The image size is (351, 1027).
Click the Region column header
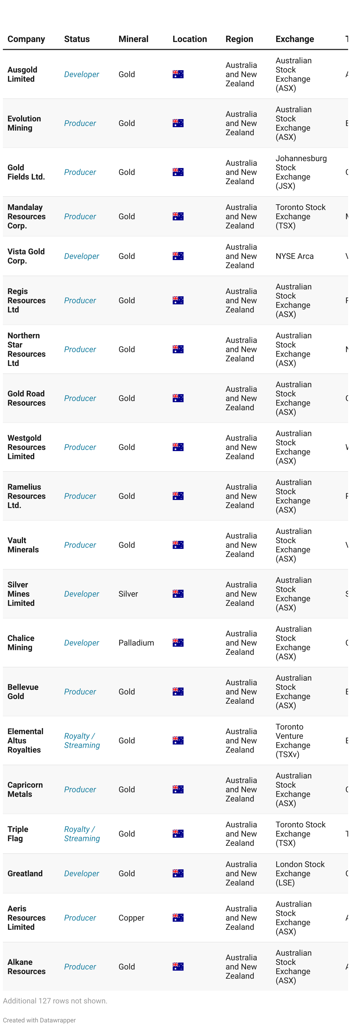pyautogui.click(x=239, y=39)
